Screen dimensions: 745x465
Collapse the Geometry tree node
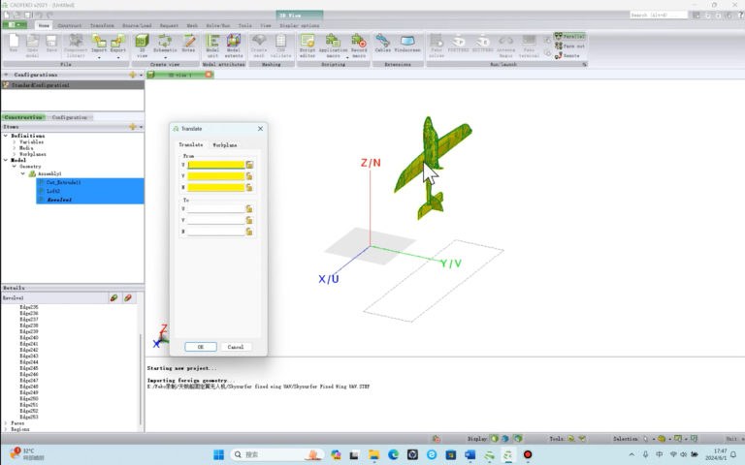pos(15,167)
